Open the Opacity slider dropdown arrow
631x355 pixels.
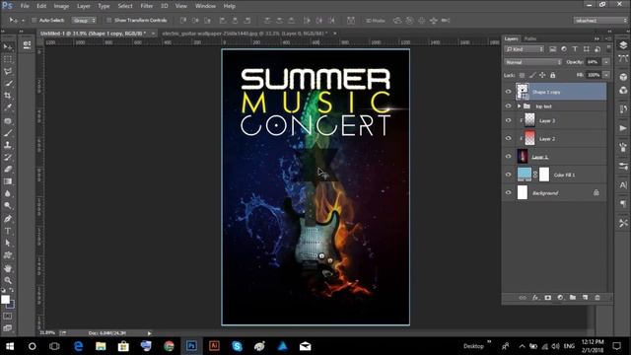pyautogui.click(x=606, y=62)
